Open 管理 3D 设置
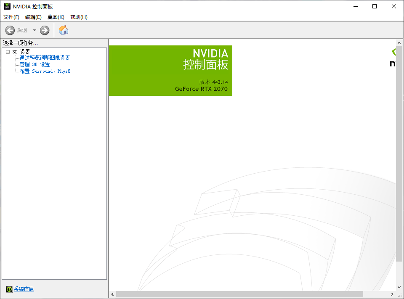 35,64
